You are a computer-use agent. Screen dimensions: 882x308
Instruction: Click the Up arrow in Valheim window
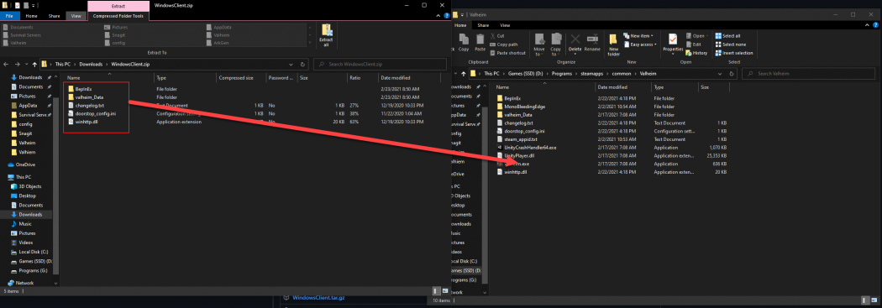pyautogui.click(x=463, y=74)
